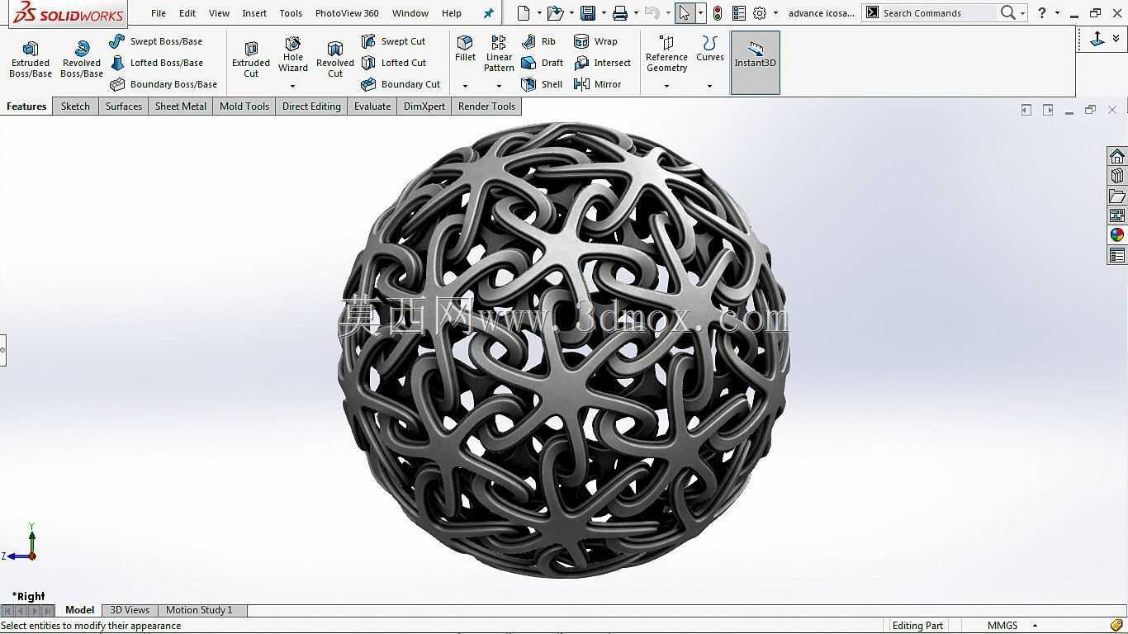This screenshot has width=1128, height=634.
Task: Open the Motion Study 1 tab
Action: tap(199, 610)
